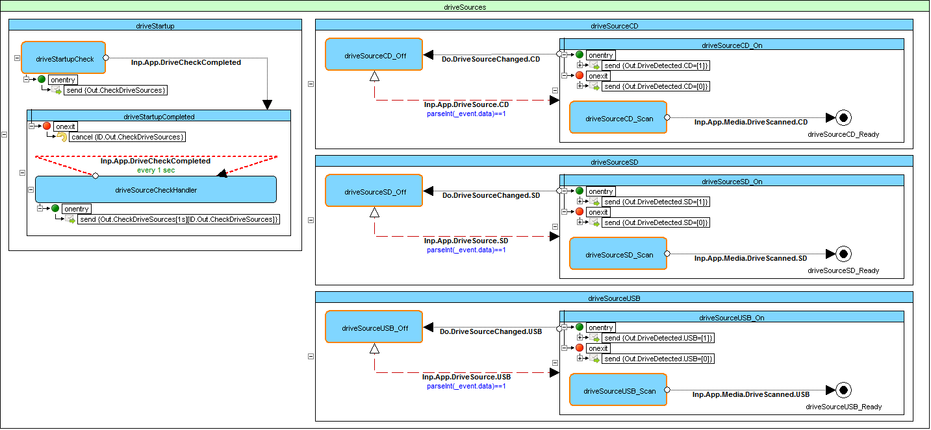The height and width of the screenshot is (430, 931).
Task: Select the driveSourceUSB_Off state
Action: (374, 328)
